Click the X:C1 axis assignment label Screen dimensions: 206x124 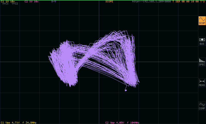(x=5, y=4)
